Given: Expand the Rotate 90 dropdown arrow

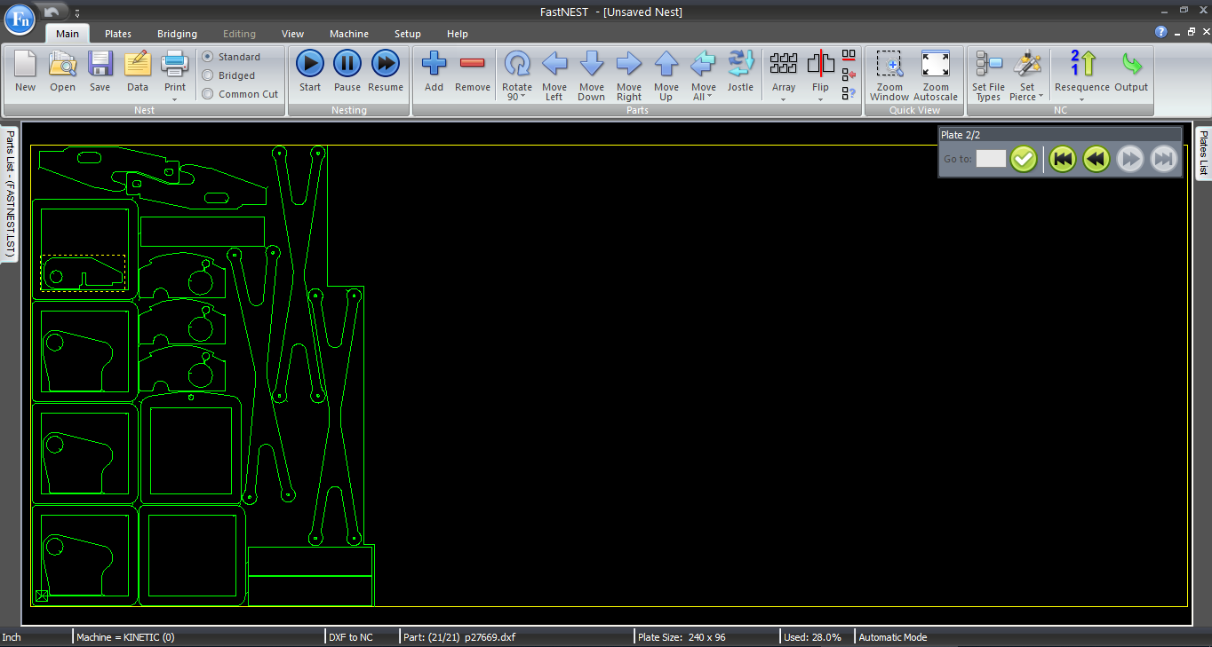Looking at the screenshot, I should (x=522, y=97).
